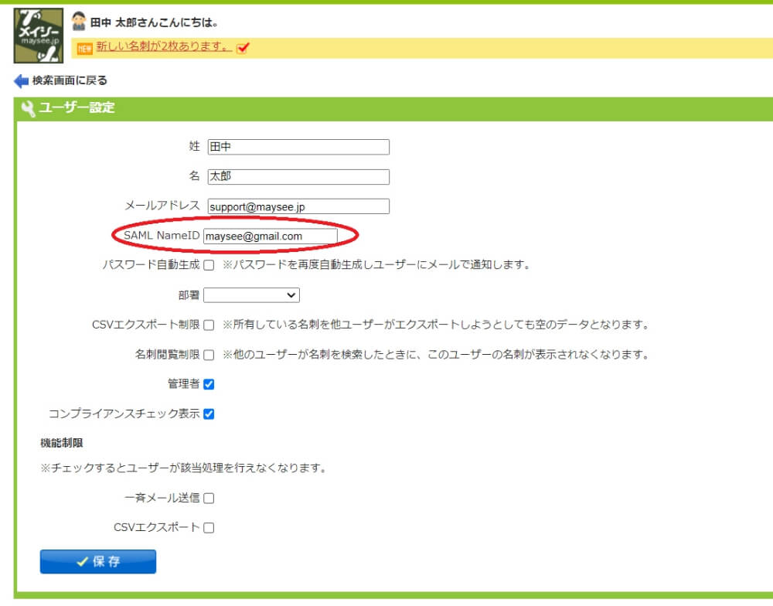The image size is (773, 606).
Task: Click the 保存 save button
Action: 97,561
